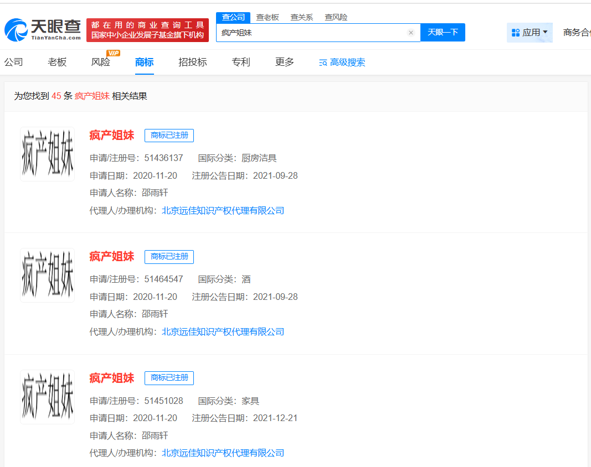The height and width of the screenshot is (467, 591).
Task: Open agency link in the 51436137 result
Action: [223, 211]
